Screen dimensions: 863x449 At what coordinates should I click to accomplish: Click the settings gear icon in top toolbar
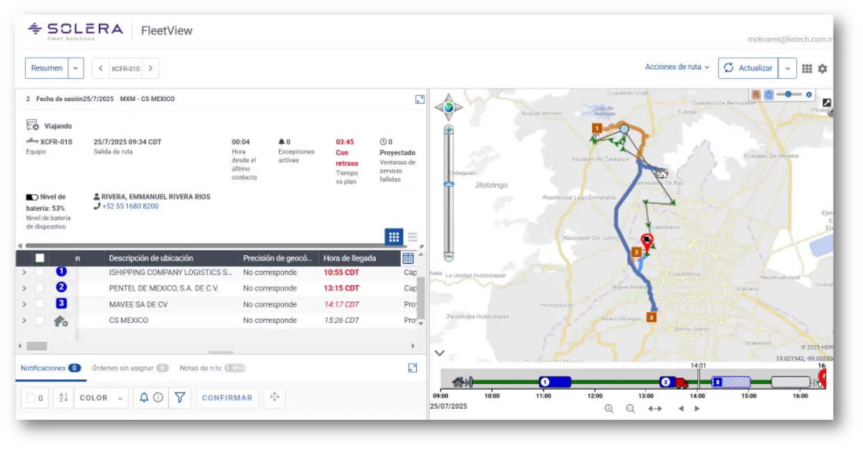pyautogui.click(x=823, y=69)
